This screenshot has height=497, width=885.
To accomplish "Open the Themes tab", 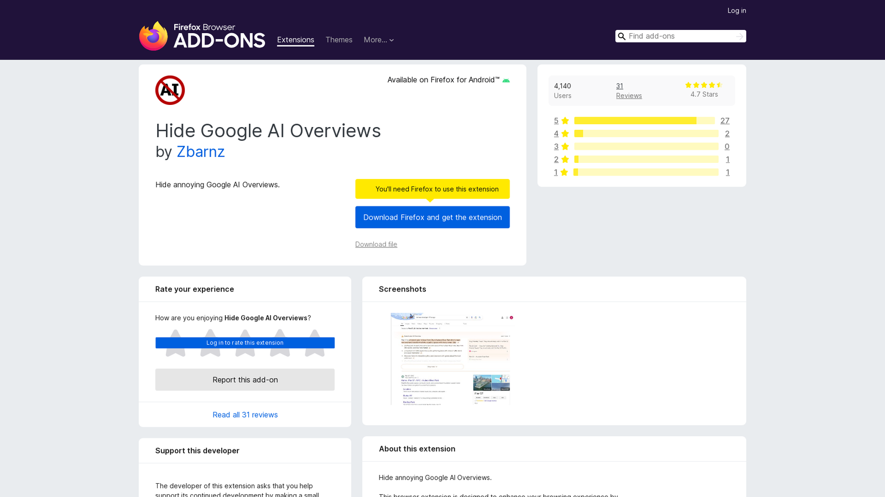I will point(339,40).
